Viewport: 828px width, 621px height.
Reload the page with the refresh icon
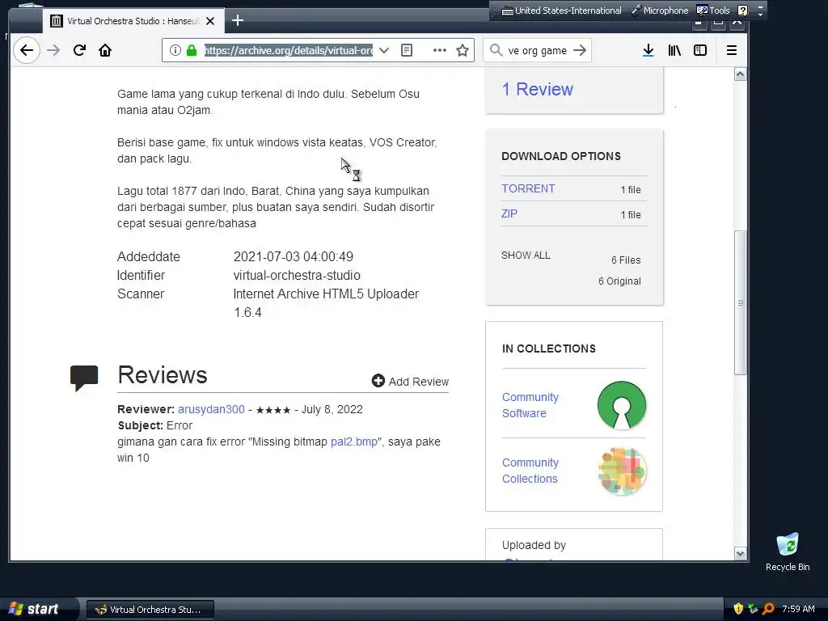(79, 50)
